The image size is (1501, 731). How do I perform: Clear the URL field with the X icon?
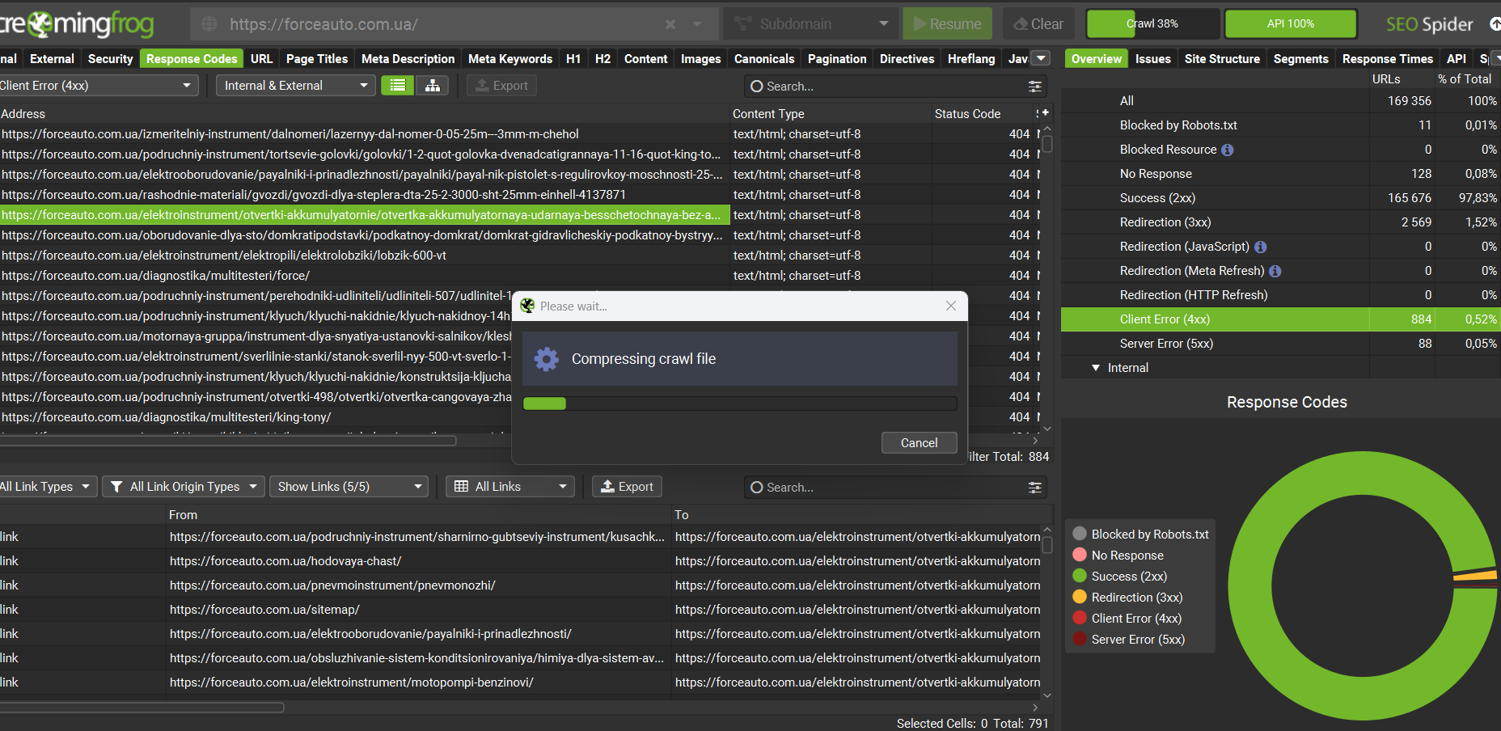coord(670,24)
